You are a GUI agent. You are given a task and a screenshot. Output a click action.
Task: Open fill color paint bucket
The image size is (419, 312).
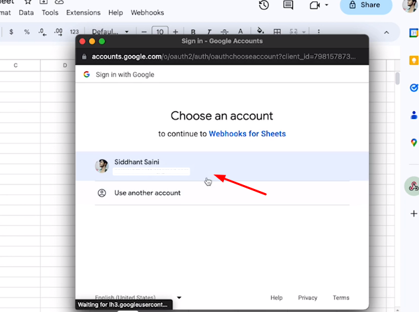(x=260, y=31)
